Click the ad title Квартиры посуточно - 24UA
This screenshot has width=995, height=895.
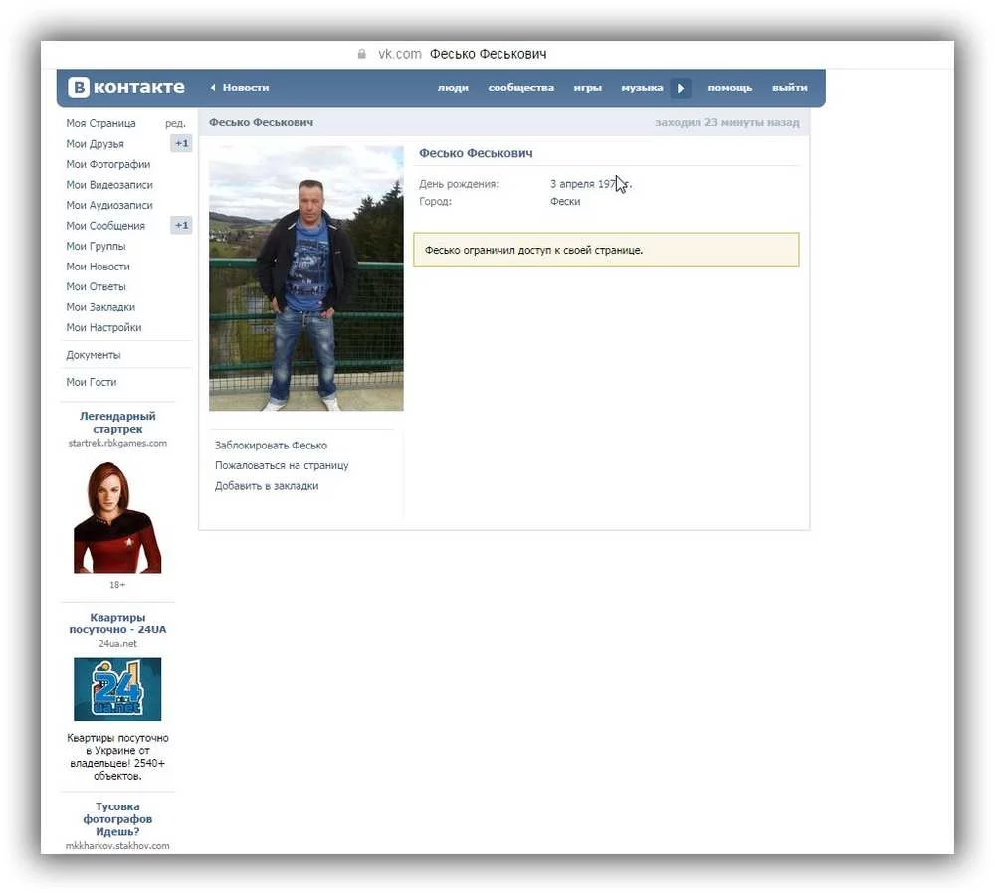[117, 624]
